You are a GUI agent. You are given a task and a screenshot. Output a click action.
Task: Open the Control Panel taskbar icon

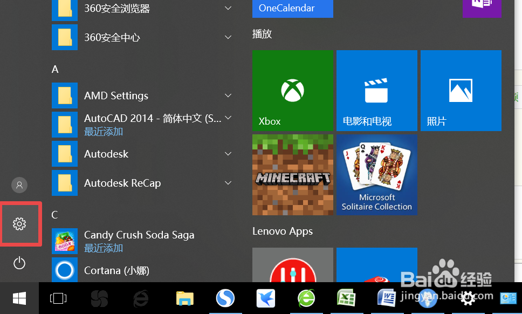[509, 298]
